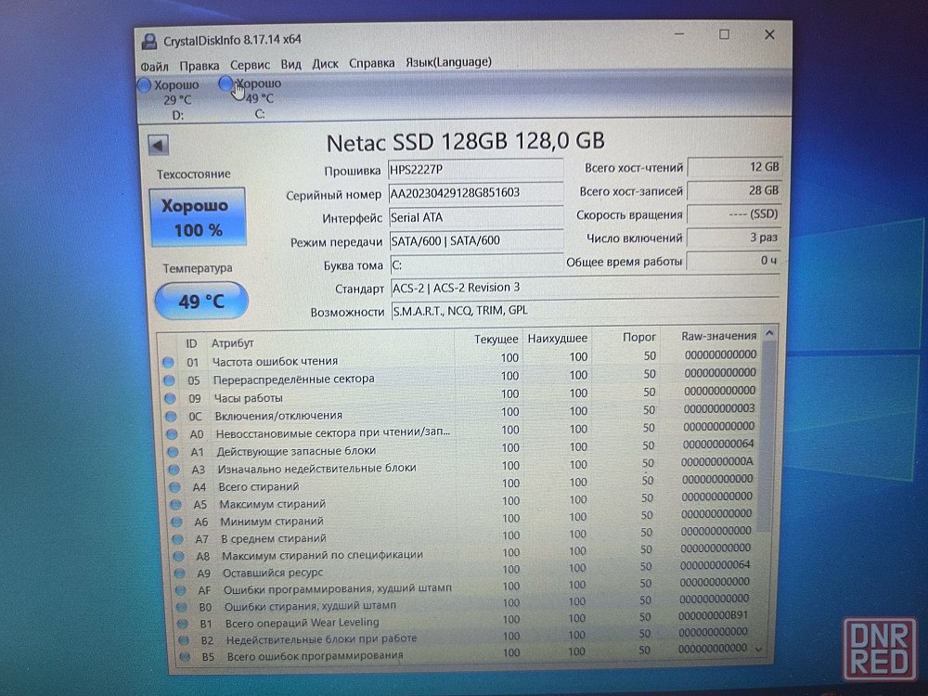Image resolution: width=928 pixels, height=696 pixels.
Task: Click status circle for A7 В среднем стираний
Action: (177, 539)
